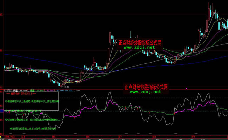The width and height of the screenshot is (228, 140).
Task: Select the 16.63 lowest price label
Action: (65, 86)
